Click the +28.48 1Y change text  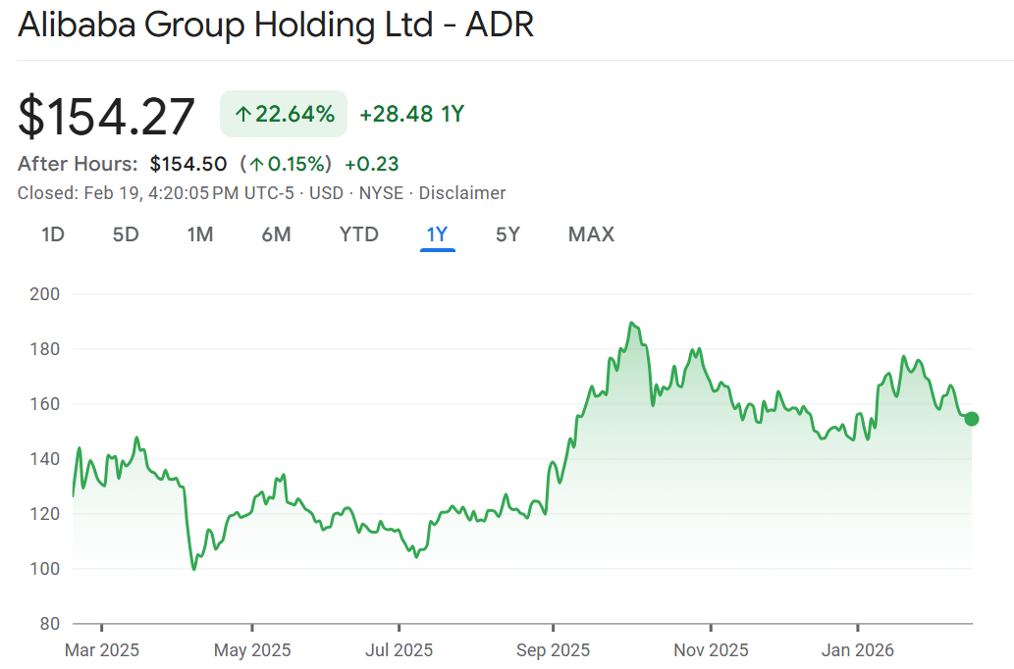[x=411, y=114]
